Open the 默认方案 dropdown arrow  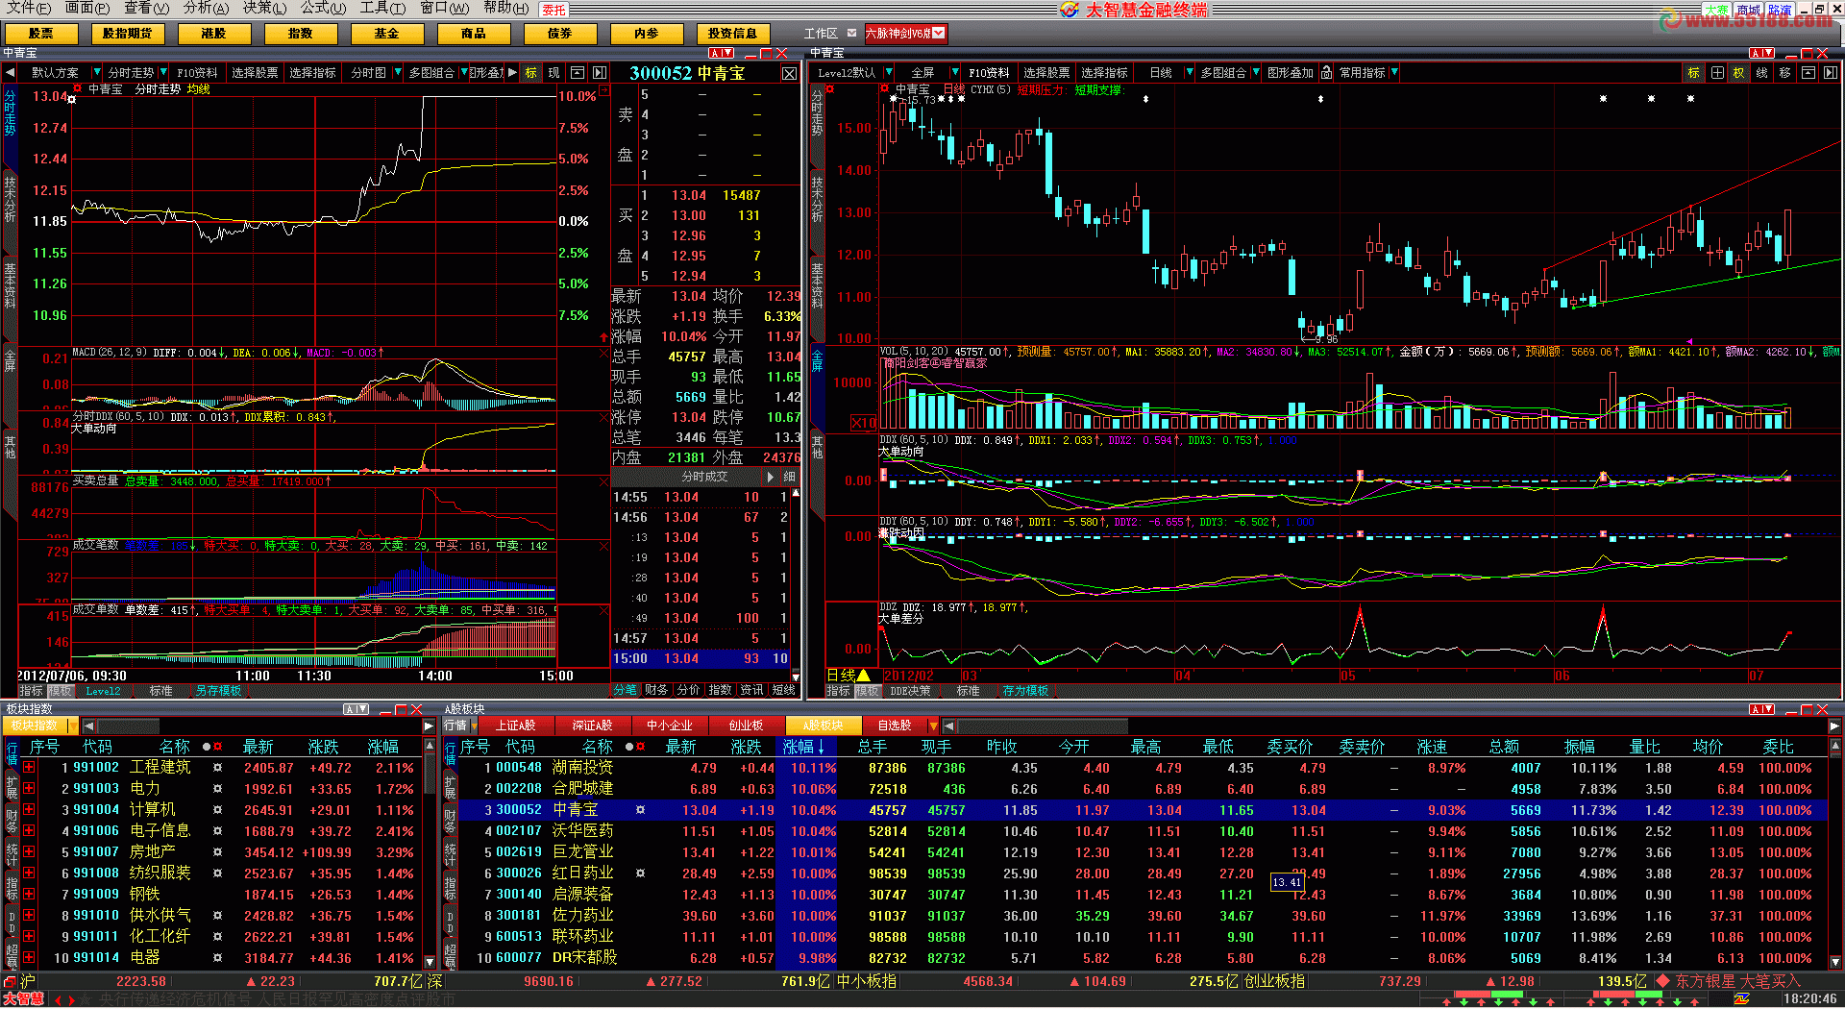pos(96,73)
